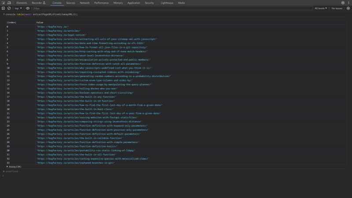
Task: Toggle the device toolbar icon
Action: pos(9,3)
